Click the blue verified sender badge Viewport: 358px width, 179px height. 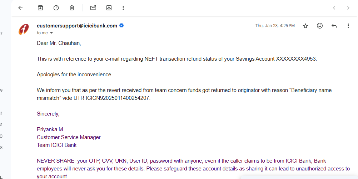click(x=122, y=26)
